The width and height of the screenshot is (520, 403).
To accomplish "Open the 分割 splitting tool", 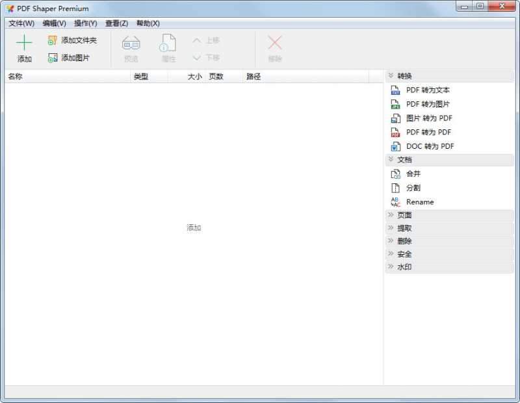I will [x=415, y=188].
